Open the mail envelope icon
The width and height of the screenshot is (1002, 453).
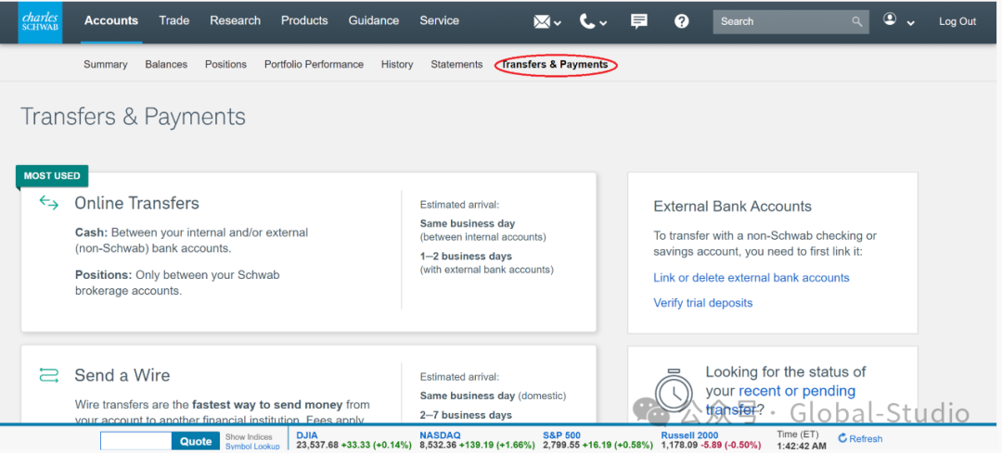point(542,21)
